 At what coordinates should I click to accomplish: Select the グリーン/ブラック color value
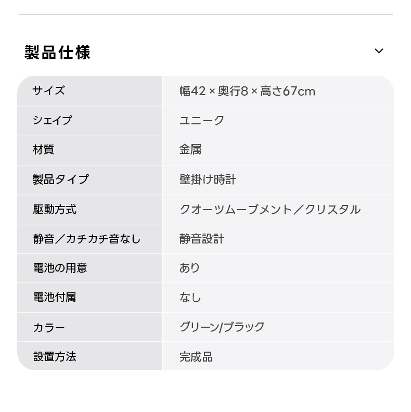tap(222, 327)
